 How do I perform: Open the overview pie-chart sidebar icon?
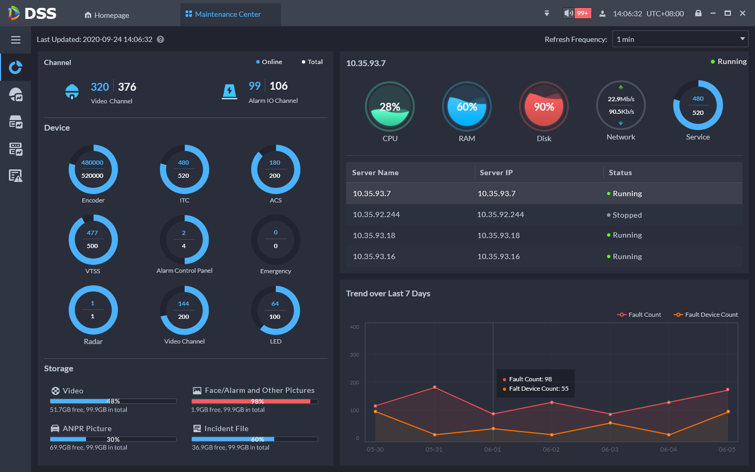tap(16, 67)
